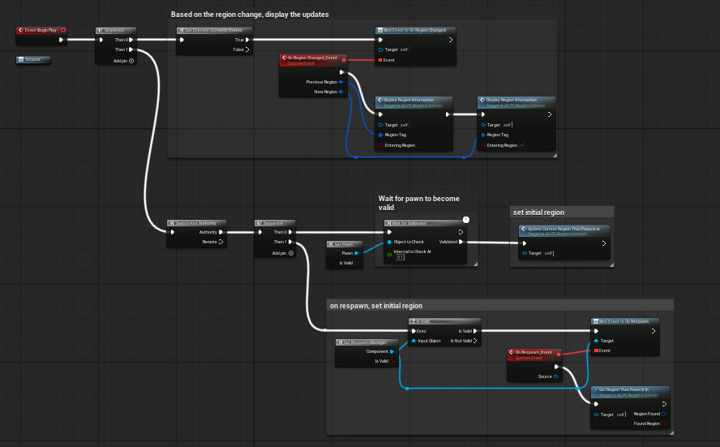Screen dimensions: 720x447
Task: Select the 'set initial region' comment header
Action: tap(538, 213)
